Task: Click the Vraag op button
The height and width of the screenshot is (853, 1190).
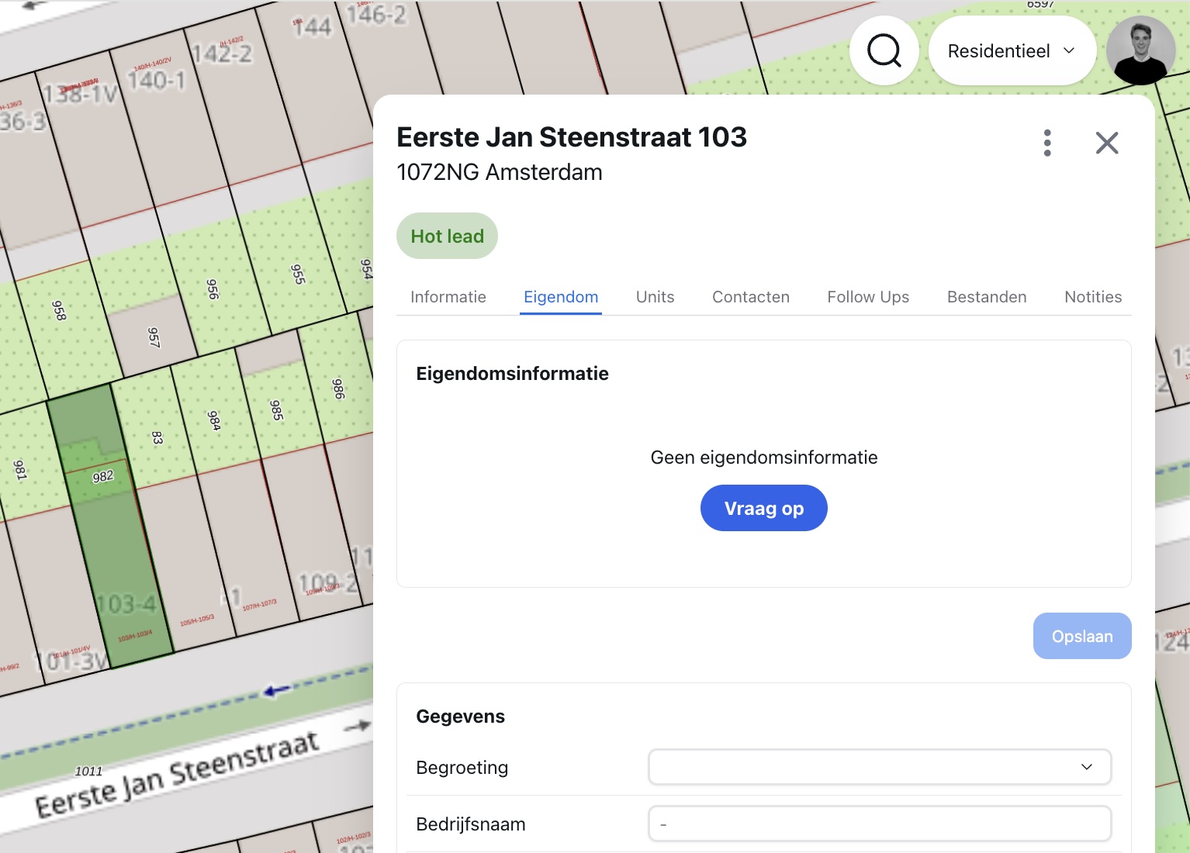Action: tap(763, 508)
